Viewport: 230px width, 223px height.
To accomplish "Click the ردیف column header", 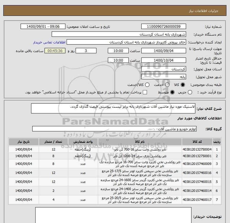I will click(x=217, y=142).
